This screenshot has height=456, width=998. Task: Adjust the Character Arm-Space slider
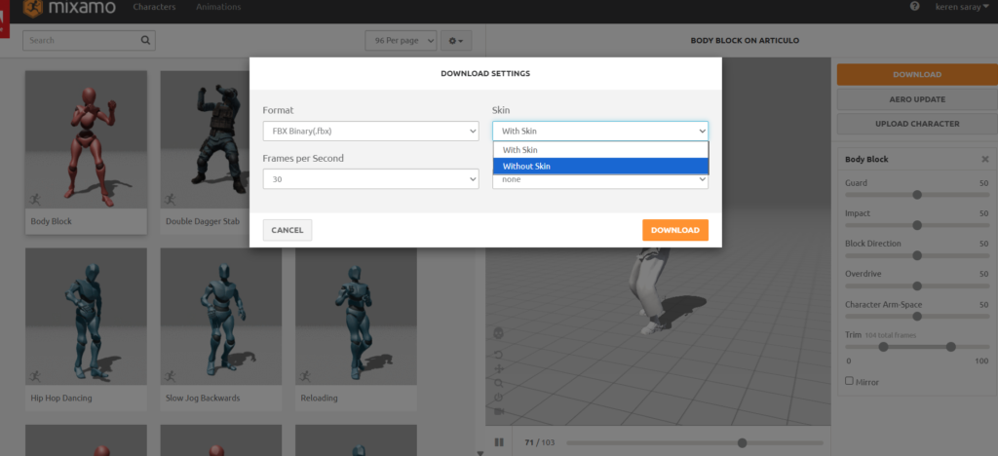tap(917, 316)
